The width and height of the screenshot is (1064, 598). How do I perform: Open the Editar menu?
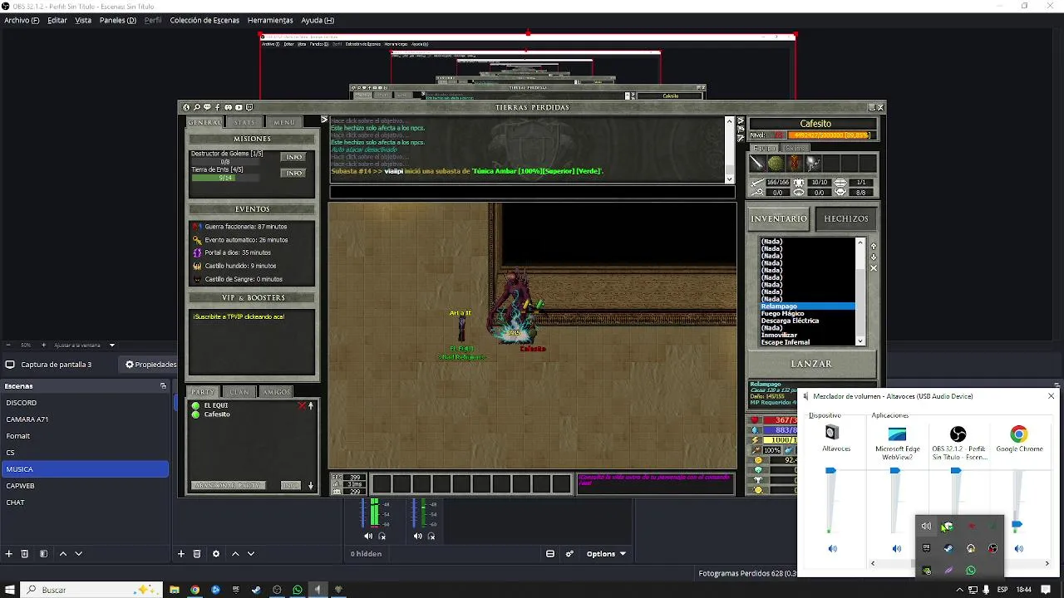57,20
